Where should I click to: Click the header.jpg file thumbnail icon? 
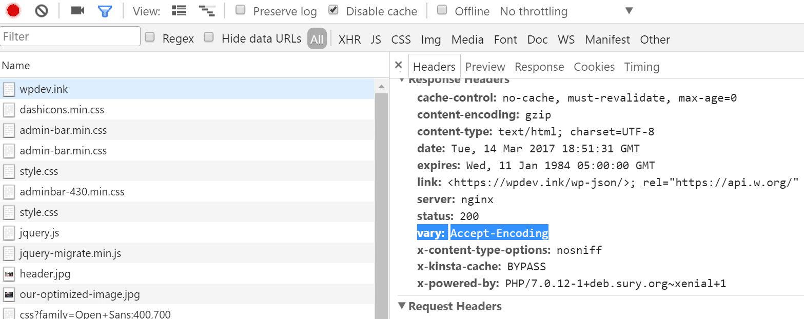[x=9, y=273]
